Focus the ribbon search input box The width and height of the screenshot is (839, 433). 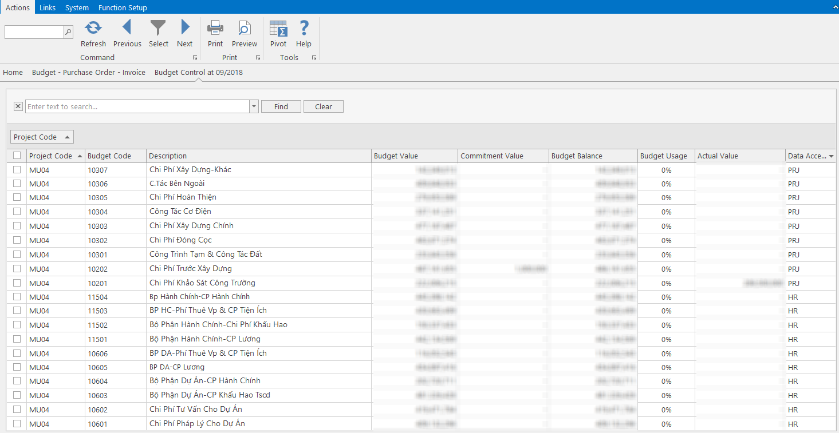click(x=34, y=32)
